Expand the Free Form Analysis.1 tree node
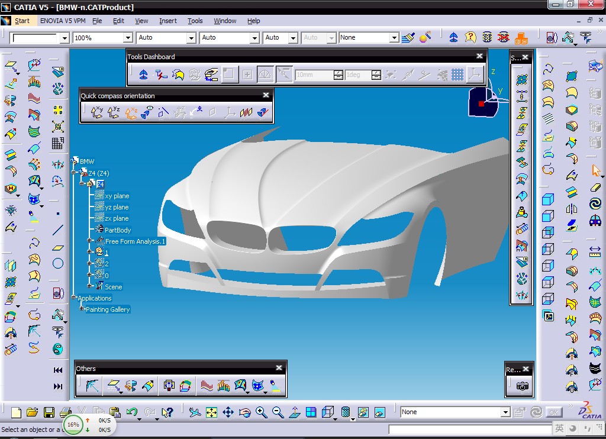Viewport: 606px width, 439px height. (x=89, y=240)
